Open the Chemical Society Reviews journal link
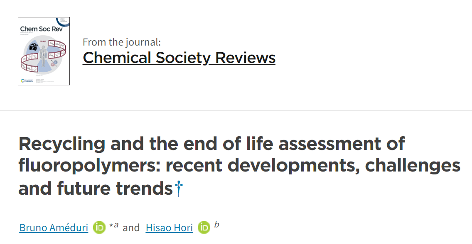 tap(179, 58)
